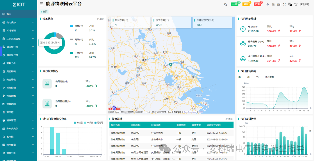Image resolution: width=314 pixels, height=161 pixels.
Task: Expand the 3D子系统 menu chevron
Action: (x=33, y=30)
